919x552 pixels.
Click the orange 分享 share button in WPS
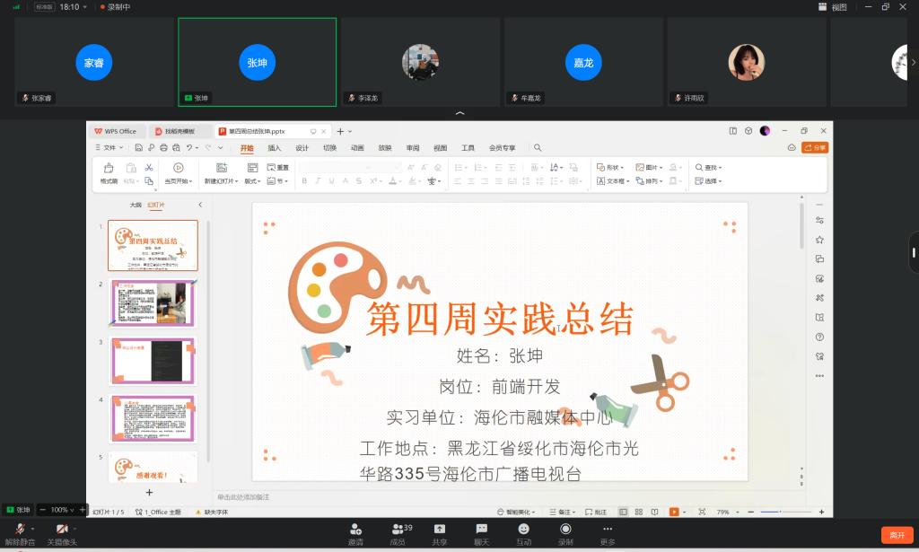point(814,148)
